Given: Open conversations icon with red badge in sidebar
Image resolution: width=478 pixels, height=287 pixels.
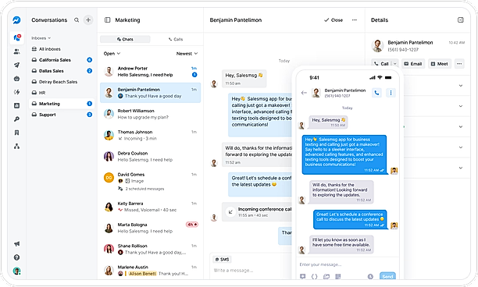Looking at the screenshot, I should pos(17,37).
